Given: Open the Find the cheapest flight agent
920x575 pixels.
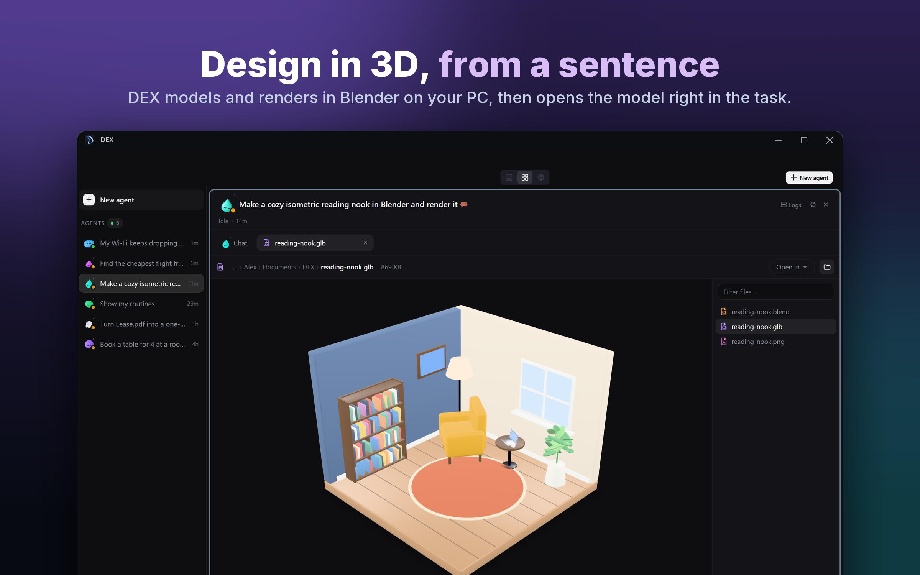Looking at the screenshot, I should tap(141, 263).
